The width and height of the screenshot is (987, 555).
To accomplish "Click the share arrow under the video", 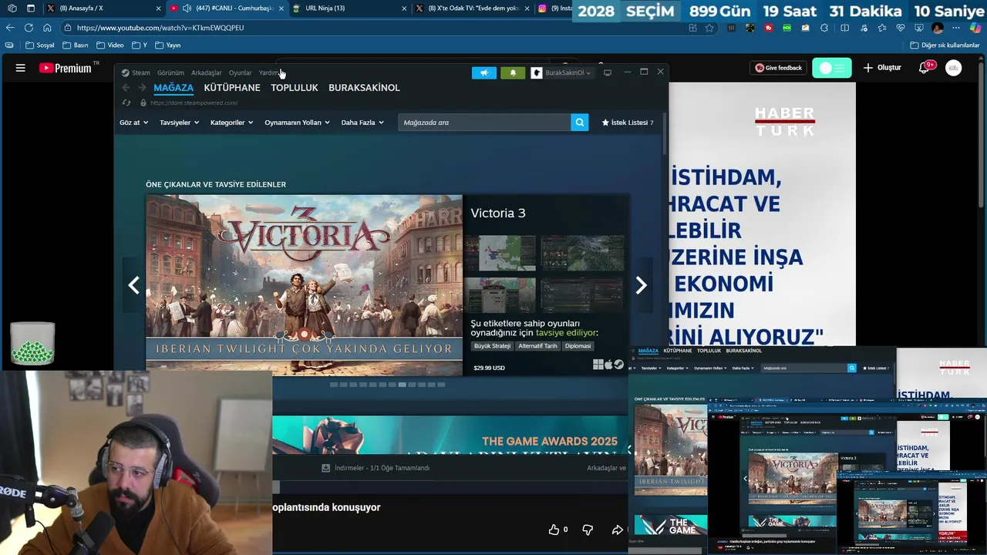I will pos(618,530).
